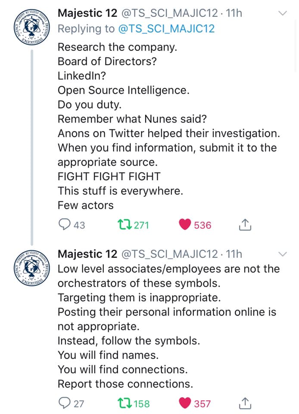Click the first tweet's Majestic 12 display name

coord(87,13)
